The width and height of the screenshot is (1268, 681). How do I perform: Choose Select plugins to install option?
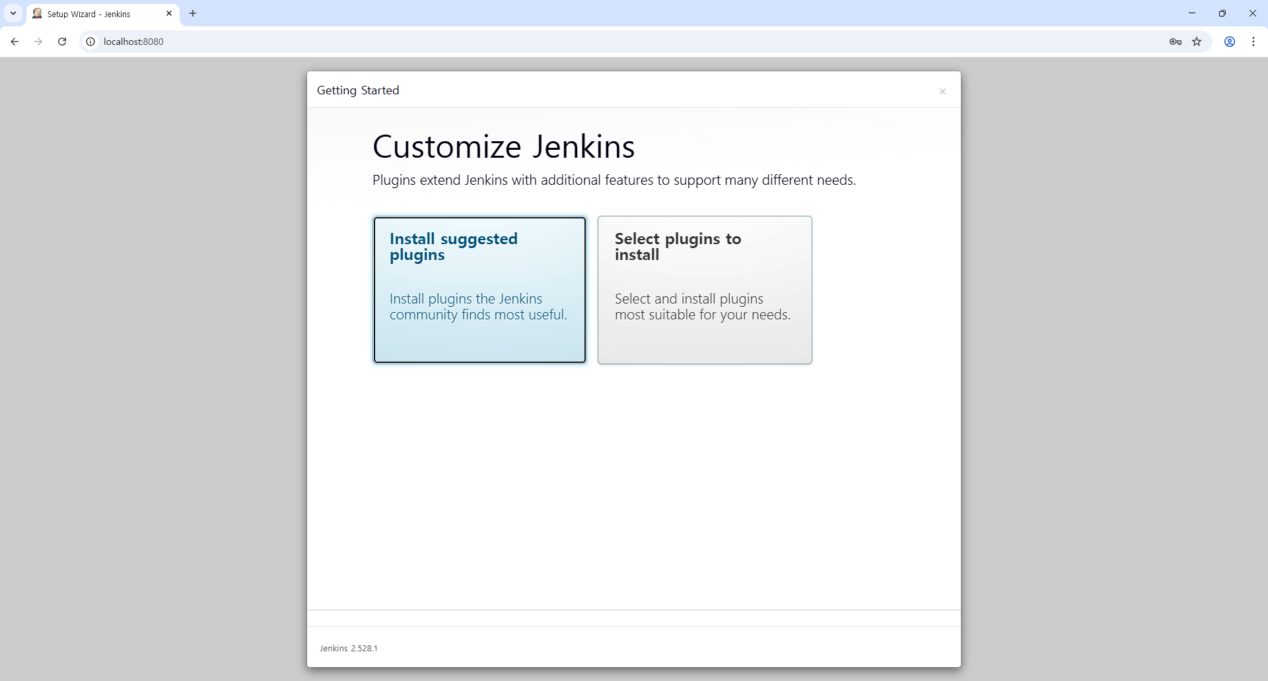[x=705, y=290]
